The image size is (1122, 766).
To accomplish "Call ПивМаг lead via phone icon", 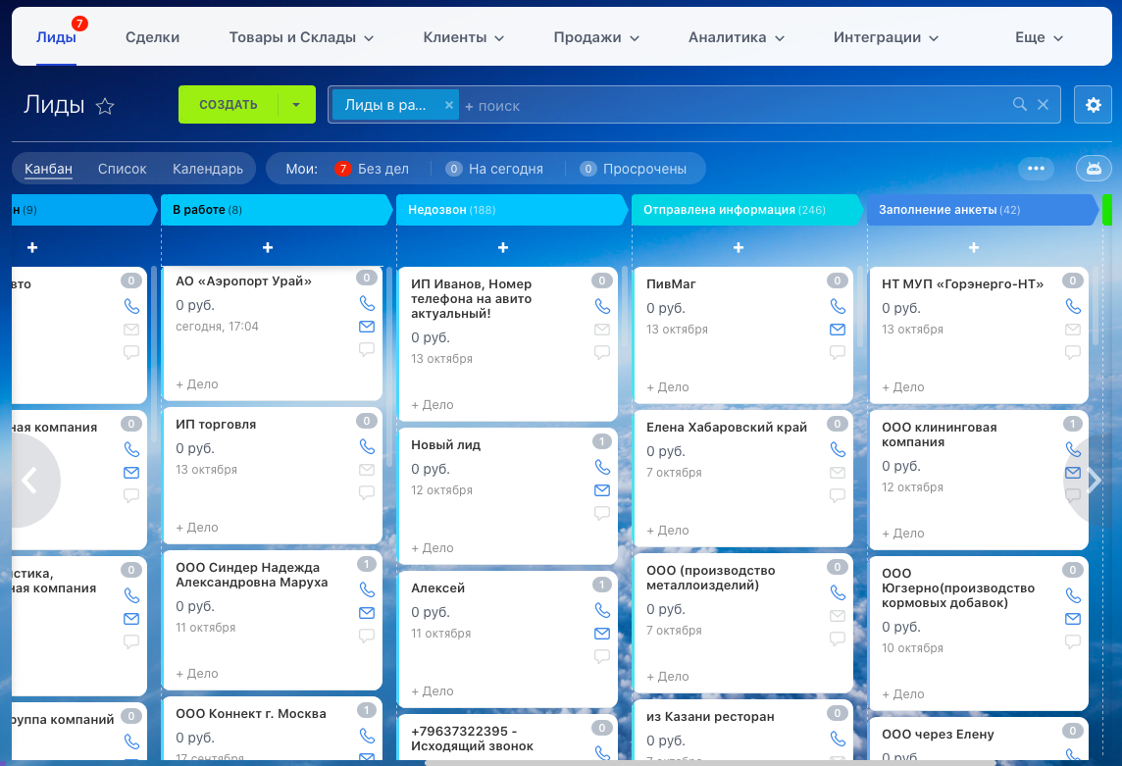I will pyautogui.click(x=838, y=306).
